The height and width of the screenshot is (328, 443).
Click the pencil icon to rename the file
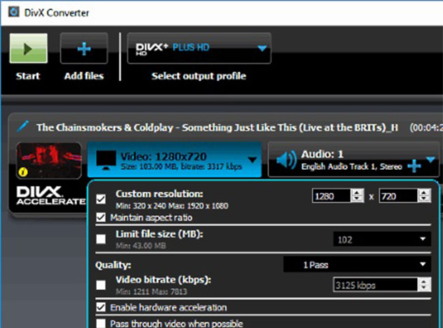[22, 126]
